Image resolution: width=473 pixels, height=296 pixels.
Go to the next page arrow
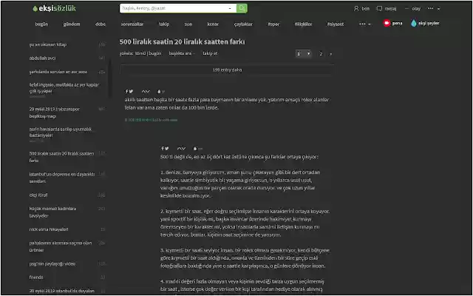[x=330, y=54]
